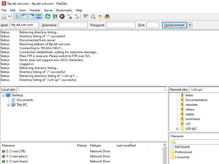219x164 pixels.
Task: Open the View menu
Action: 22,10
